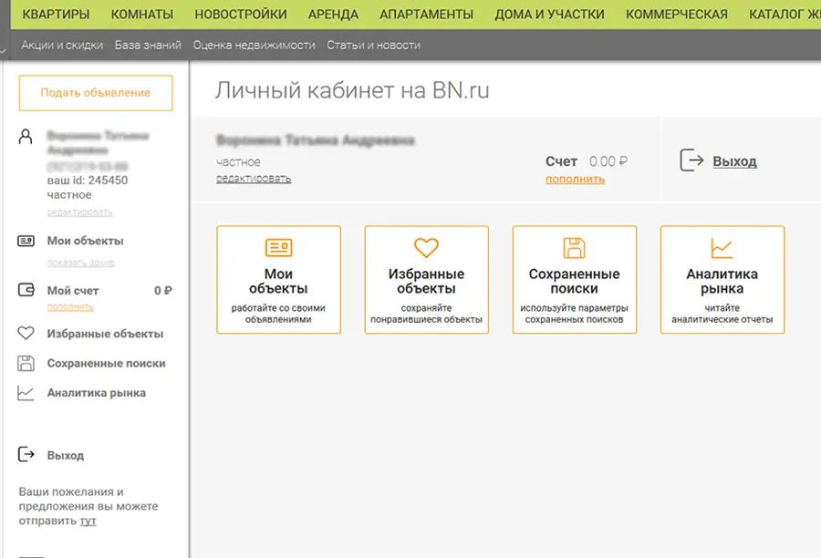Viewport: 821px width, 558px height.
Task: Open the тут feedback link in sidebar
Action: point(88,522)
